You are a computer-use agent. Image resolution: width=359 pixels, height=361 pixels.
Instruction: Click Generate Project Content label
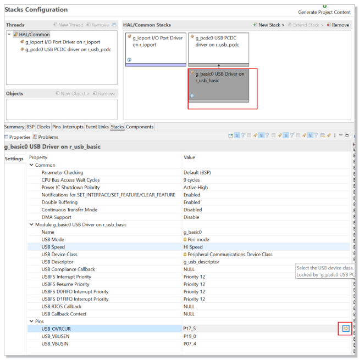324,12
